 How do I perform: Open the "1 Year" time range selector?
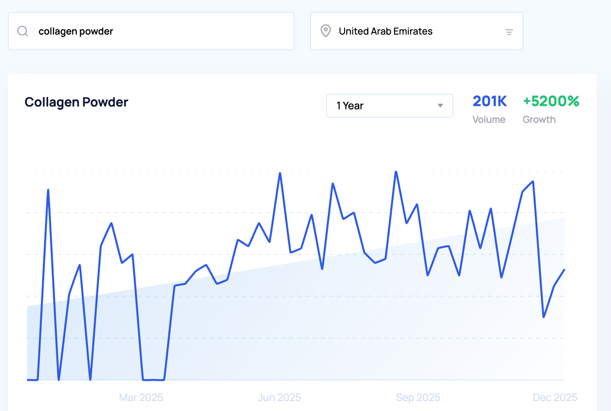pos(389,106)
